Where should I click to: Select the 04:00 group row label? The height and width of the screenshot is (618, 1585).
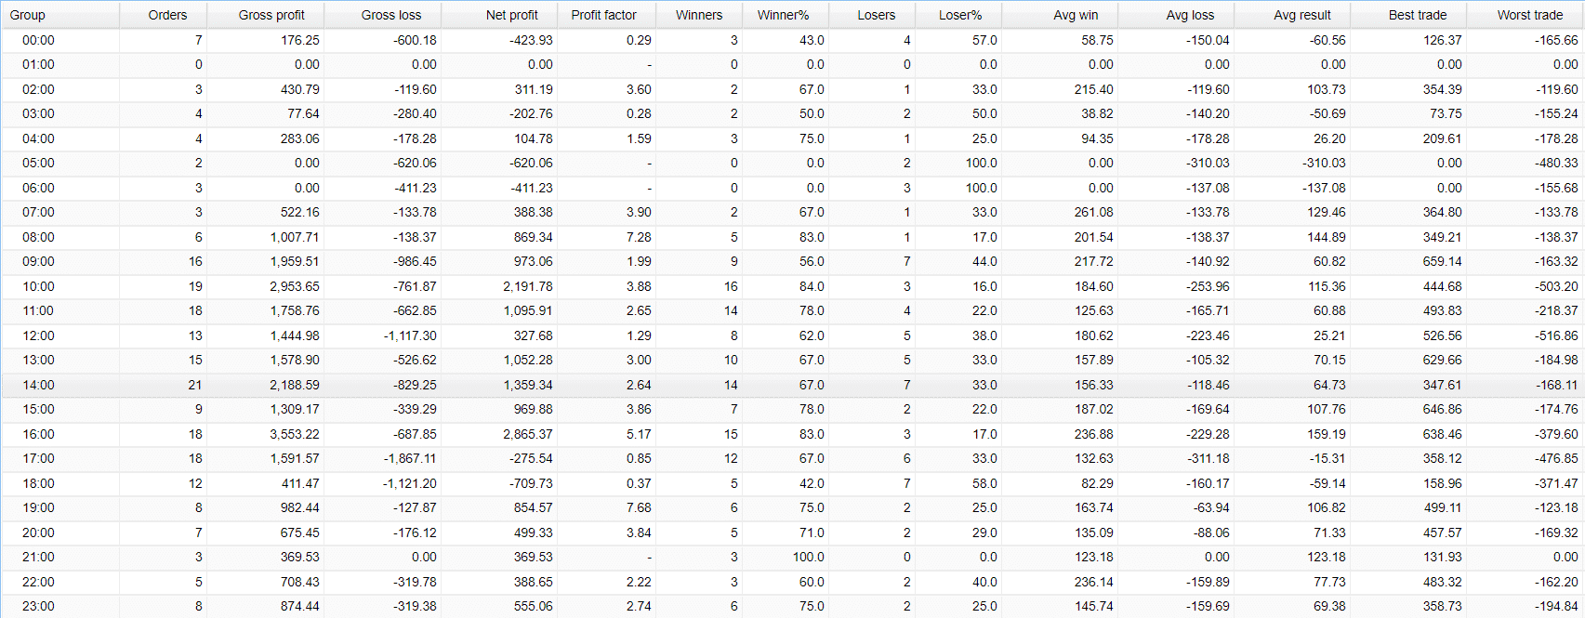38,138
